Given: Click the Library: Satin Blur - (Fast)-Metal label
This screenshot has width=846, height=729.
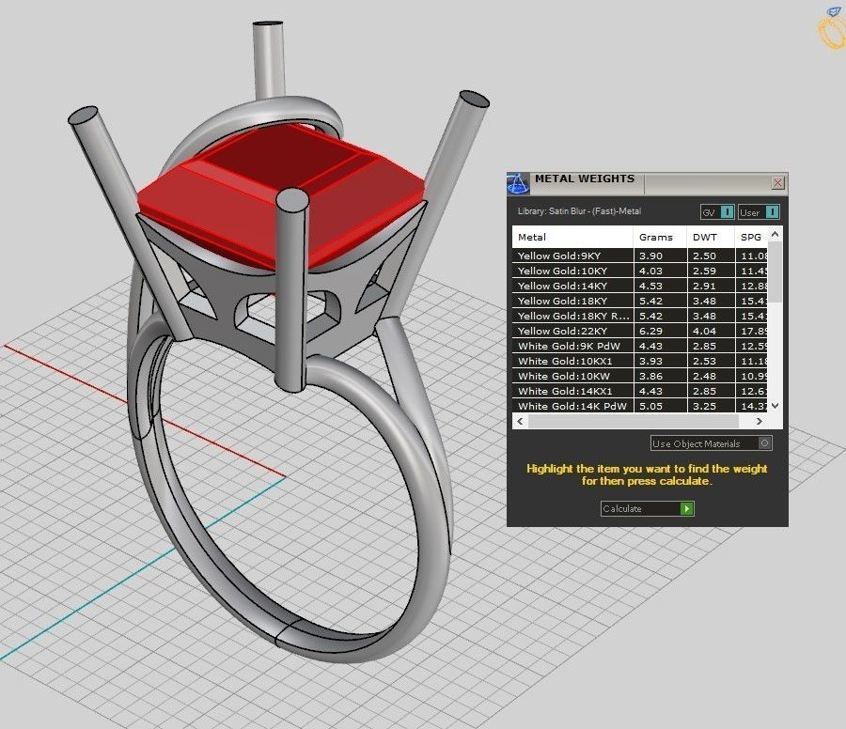Looking at the screenshot, I should coord(579,210).
